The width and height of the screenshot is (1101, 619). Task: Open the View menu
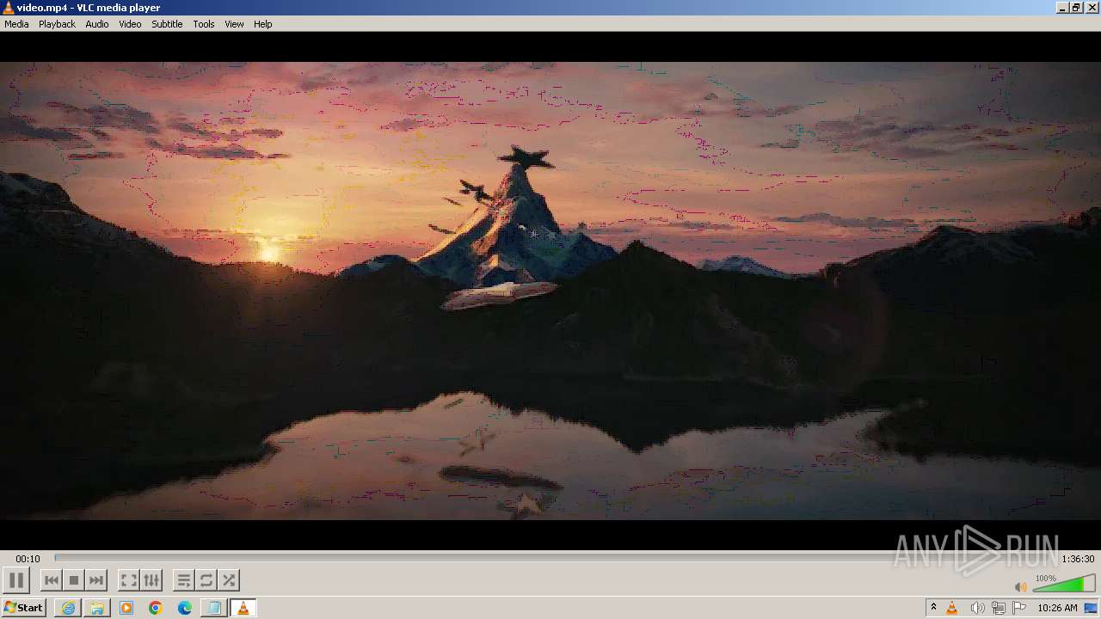234,24
